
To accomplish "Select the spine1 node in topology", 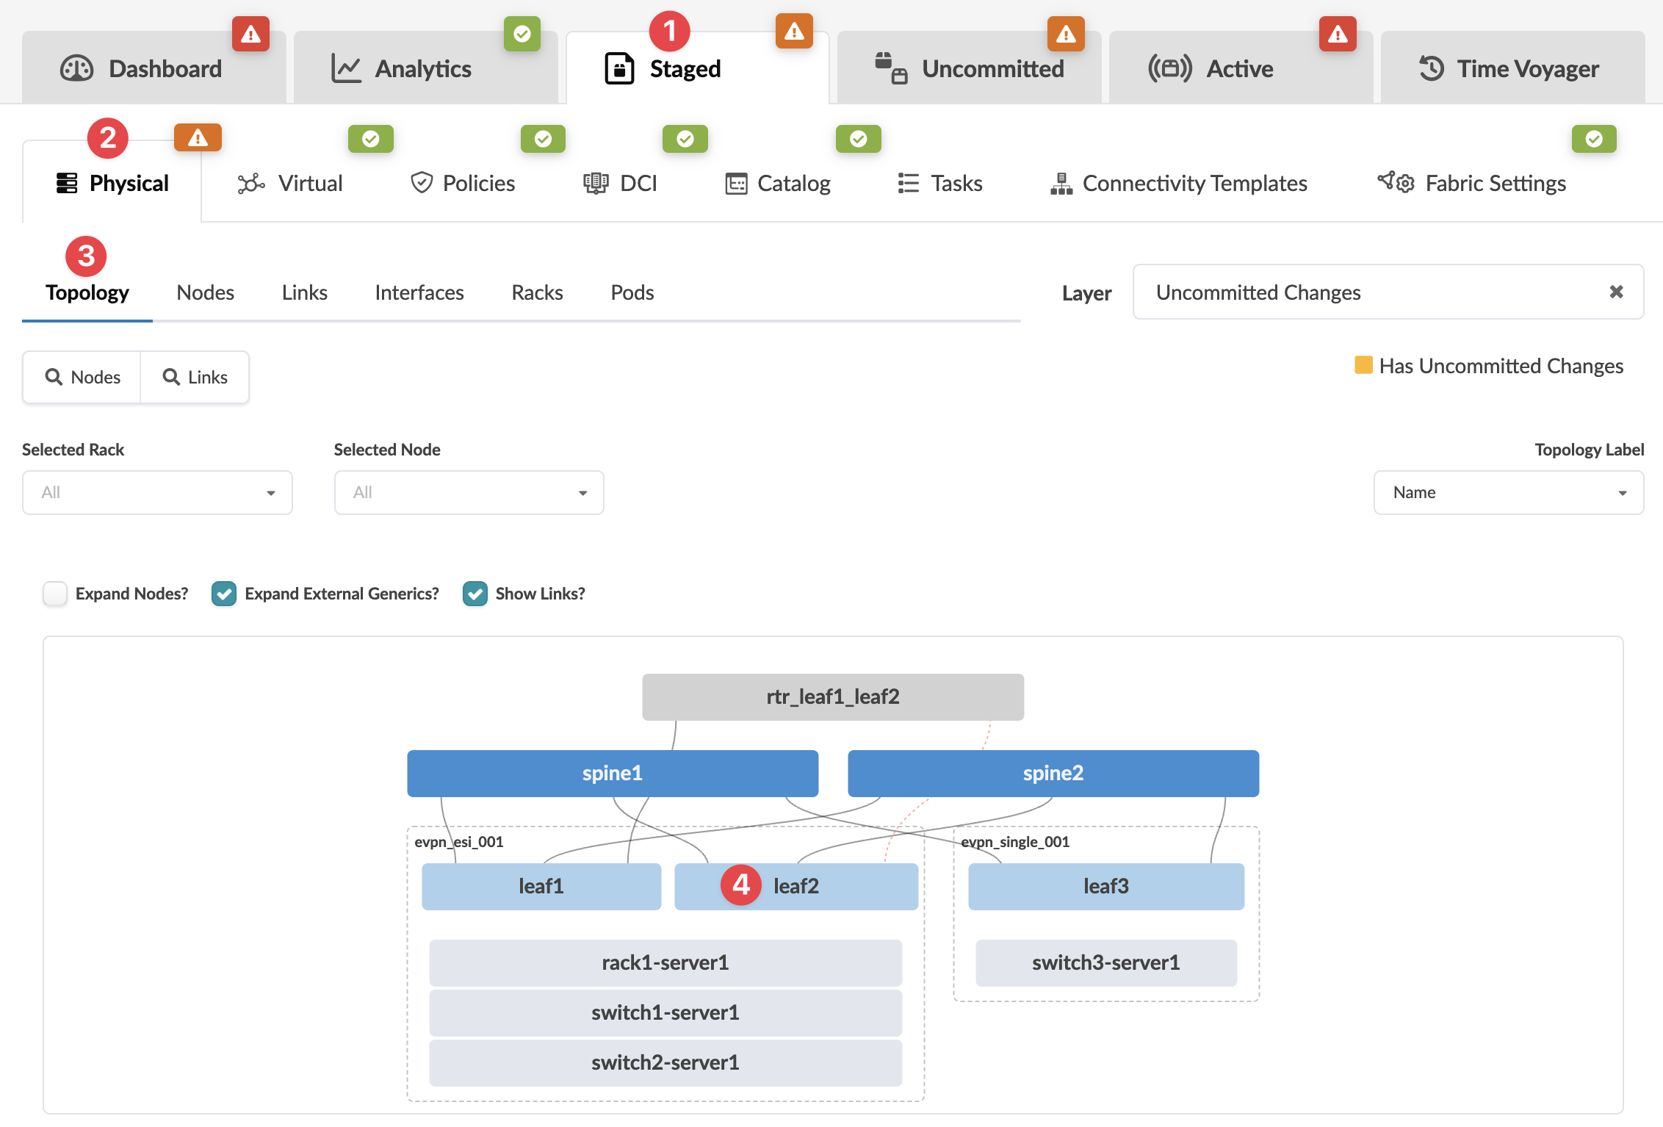I will tap(612, 773).
